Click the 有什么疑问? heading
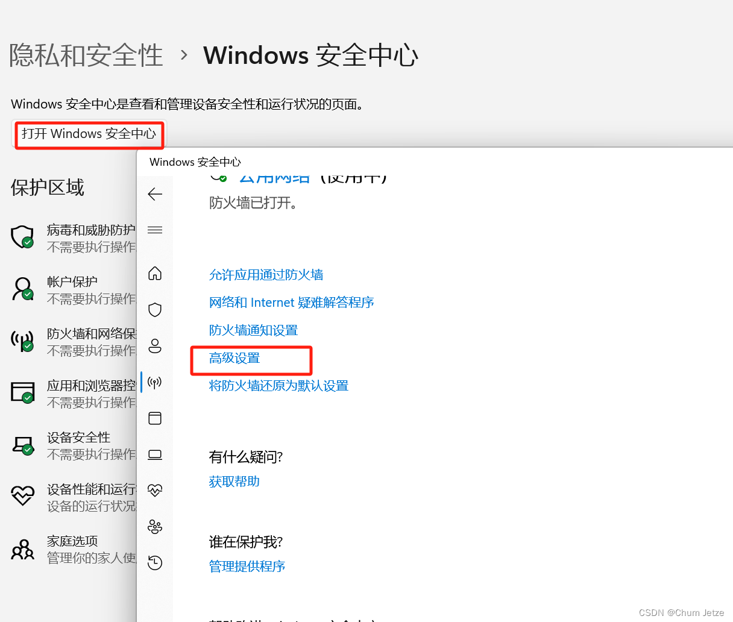733x622 pixels. [x=246, y=457]
